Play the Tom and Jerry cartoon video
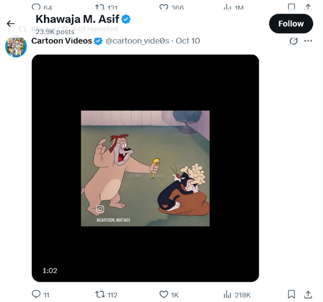 pos(145,168)
